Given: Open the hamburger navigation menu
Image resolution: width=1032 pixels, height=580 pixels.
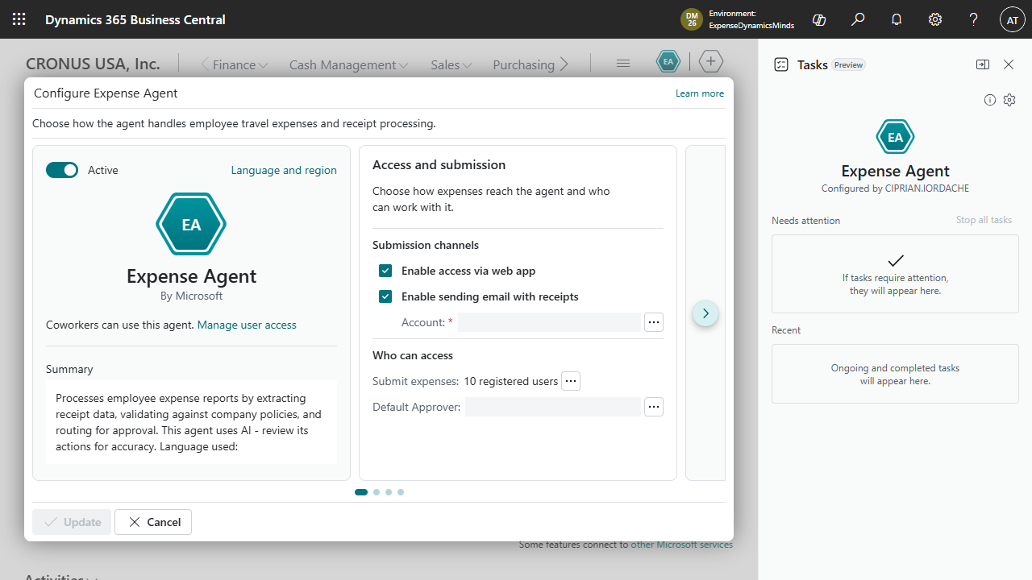Looking at the screenshot, I should point(622,63).
